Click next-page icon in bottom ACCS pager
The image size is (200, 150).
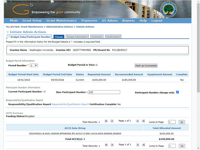[x=138, y=145]
